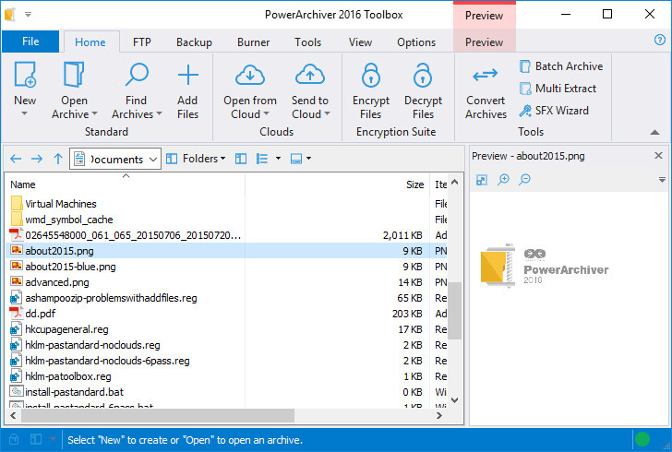Sort files by the Size column header
The image size is (672, 452).
(x=338, y=184)
